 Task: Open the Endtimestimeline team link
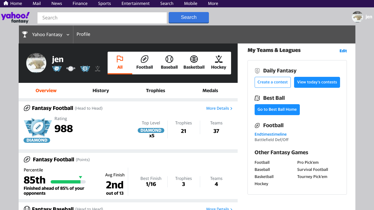coord(271,134)
